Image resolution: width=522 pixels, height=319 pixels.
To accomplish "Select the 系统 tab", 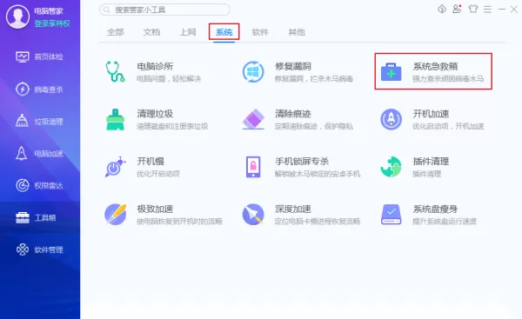I will [x=224, y=32].
